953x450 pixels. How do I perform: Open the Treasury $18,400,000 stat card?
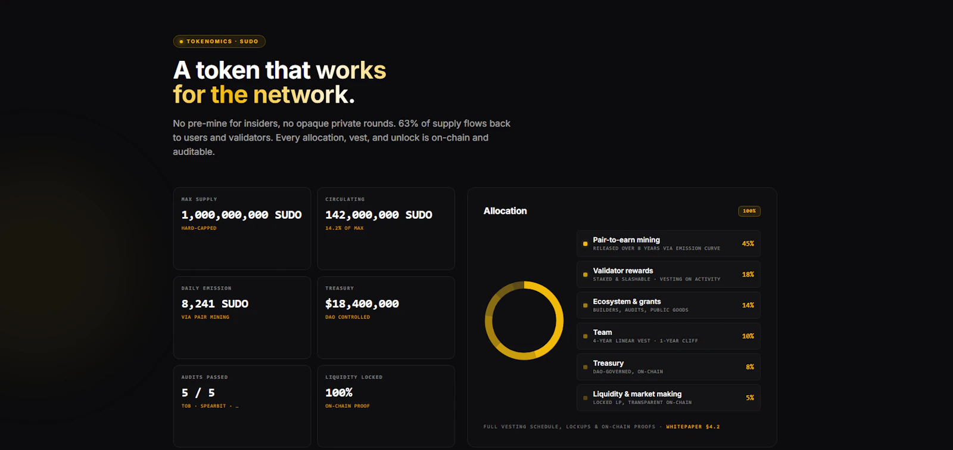(386, 318)
